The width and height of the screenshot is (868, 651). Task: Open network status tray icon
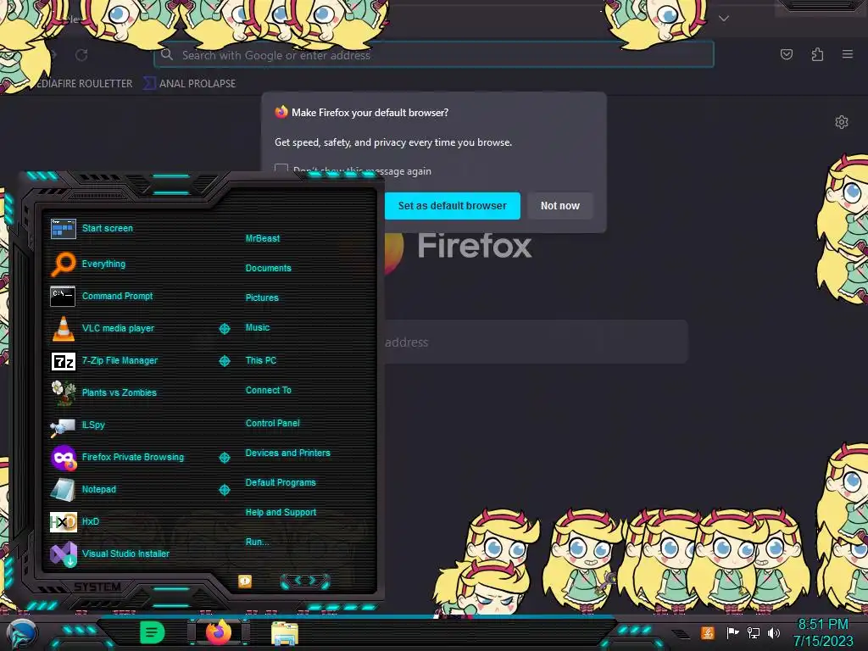tap(754, 632)
